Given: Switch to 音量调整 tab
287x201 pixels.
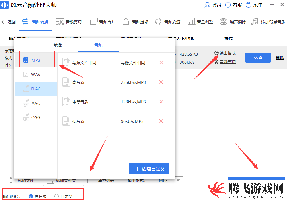Looking at the screenshot, I should [200, 22].
